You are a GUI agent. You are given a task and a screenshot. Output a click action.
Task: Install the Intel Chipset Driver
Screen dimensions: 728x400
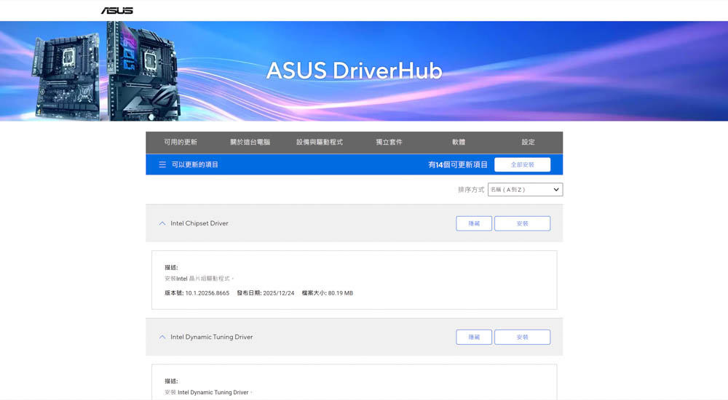[522, 223]
